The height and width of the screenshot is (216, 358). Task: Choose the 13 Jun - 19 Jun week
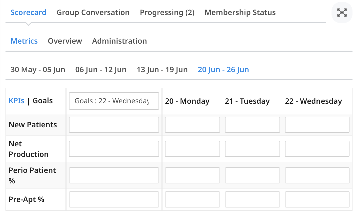tap(162, 70)
